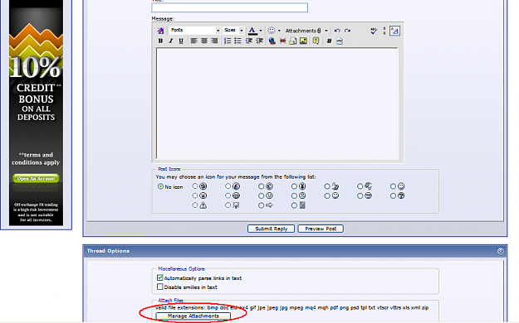Screen dimensions: 519x323
Task: Click the 10% Credit Bonus ad banner
Action: (36, 113)
